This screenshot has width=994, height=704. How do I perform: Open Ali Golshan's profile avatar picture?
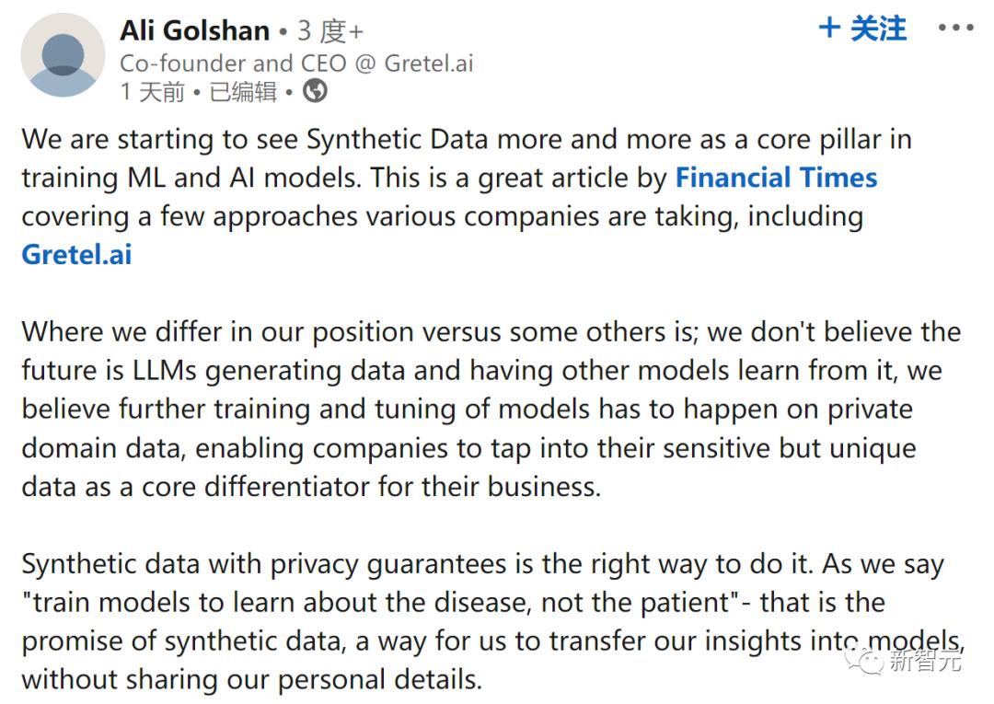[x=63, y=55]
